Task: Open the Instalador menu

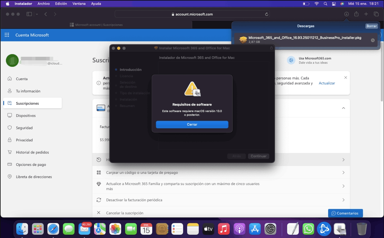Action: coord(23,4)
